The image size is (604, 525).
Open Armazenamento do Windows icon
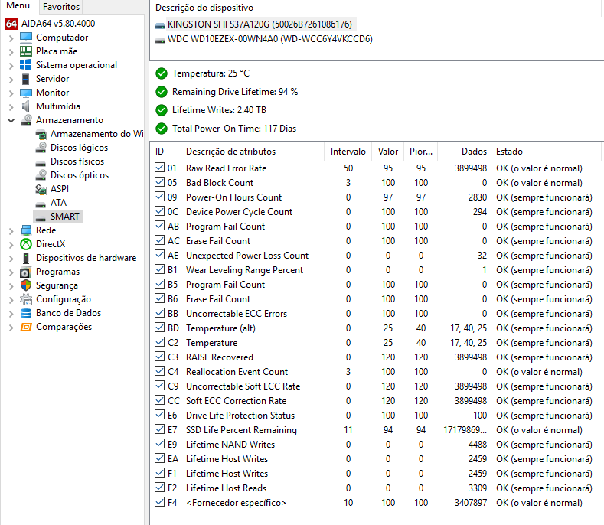[41, 134]
